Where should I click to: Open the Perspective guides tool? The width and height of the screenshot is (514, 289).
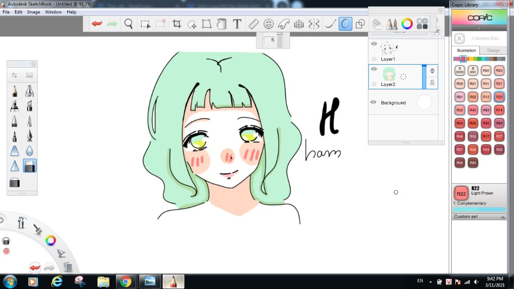tap(299, 24)
